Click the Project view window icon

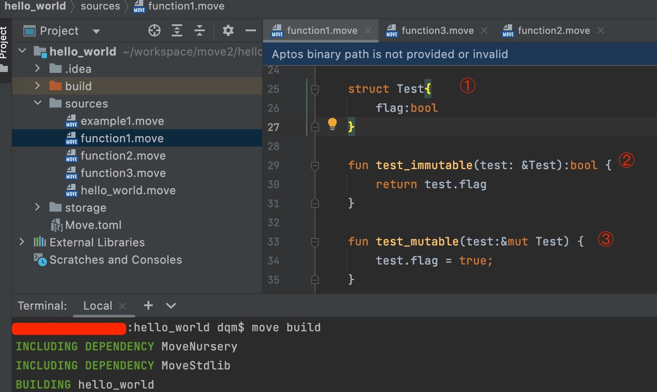[30, 31]
